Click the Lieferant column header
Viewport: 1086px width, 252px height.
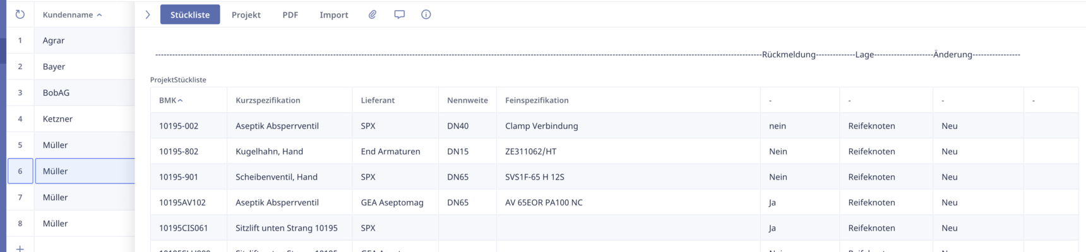(378, 100)
